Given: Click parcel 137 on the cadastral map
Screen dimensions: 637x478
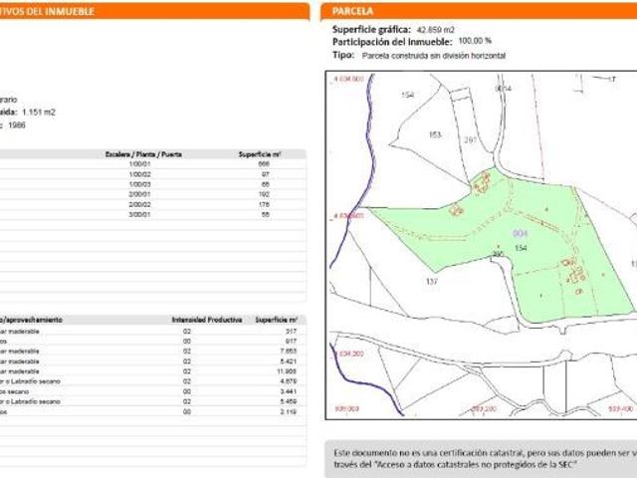Looking at the screenshot, I should (x=432, y=282).
